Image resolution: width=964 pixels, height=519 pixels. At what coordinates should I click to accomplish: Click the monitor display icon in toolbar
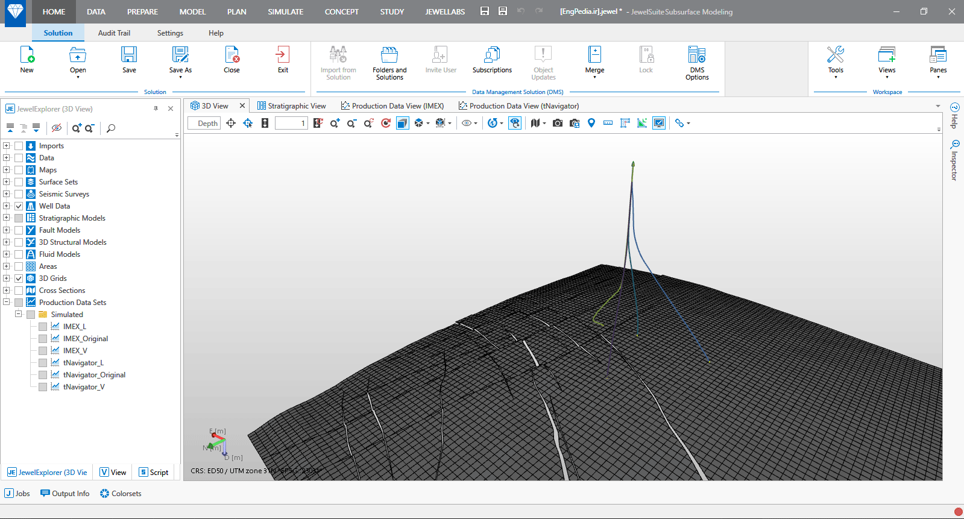coord(659,123)
